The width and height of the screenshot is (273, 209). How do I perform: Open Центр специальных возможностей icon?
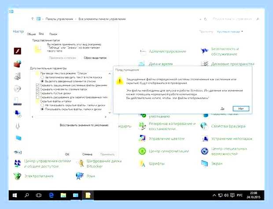point(204,151)
